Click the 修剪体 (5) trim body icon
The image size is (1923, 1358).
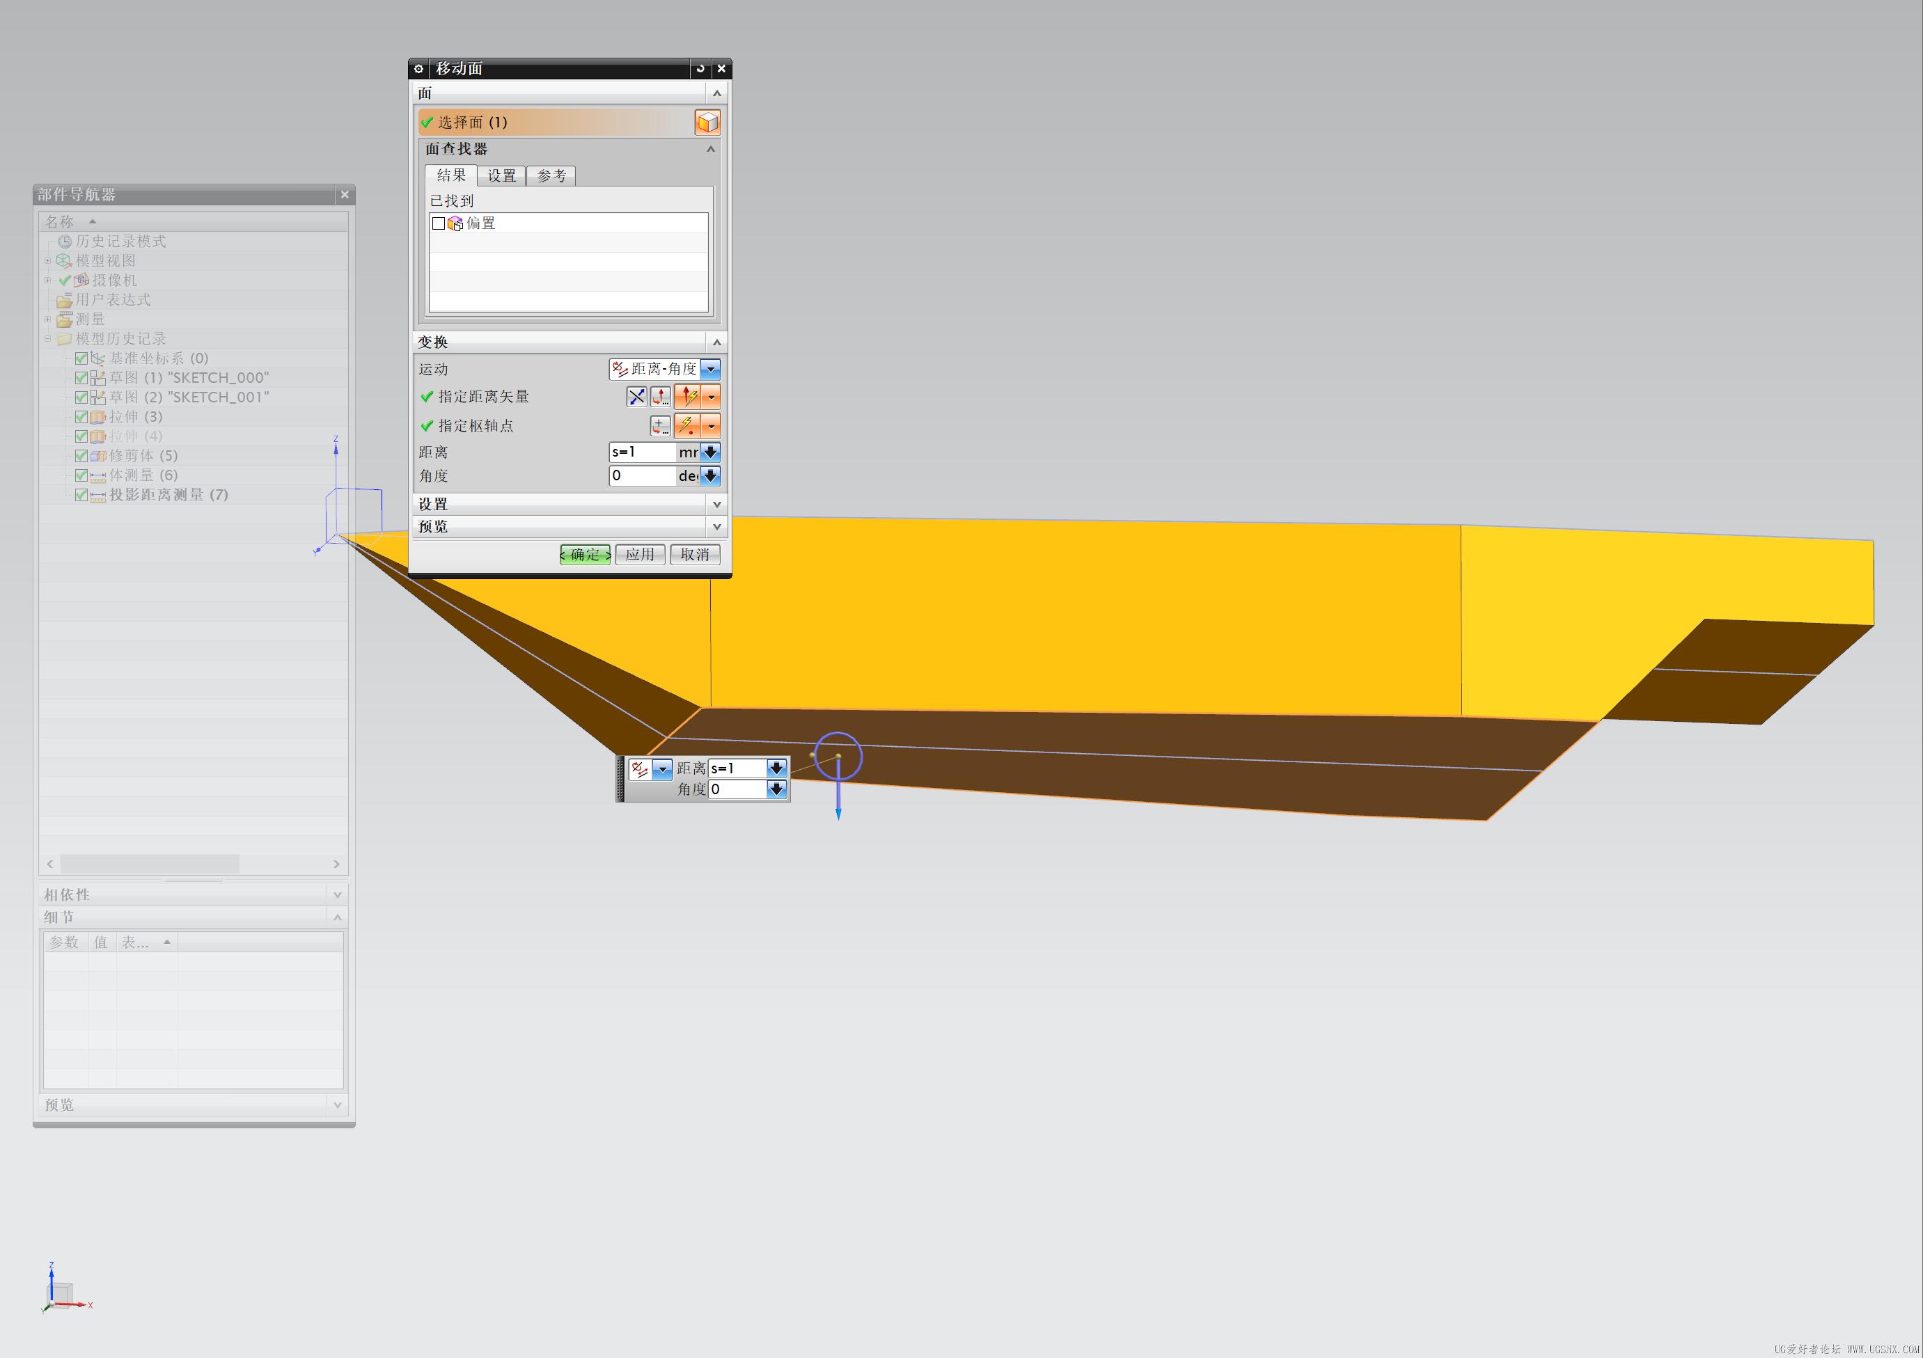98,457
